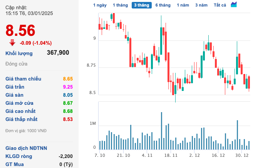Click the Giá sàn value 8.05
The width and height of the screenshot is (253, 168).
click(x=68, y=95)
